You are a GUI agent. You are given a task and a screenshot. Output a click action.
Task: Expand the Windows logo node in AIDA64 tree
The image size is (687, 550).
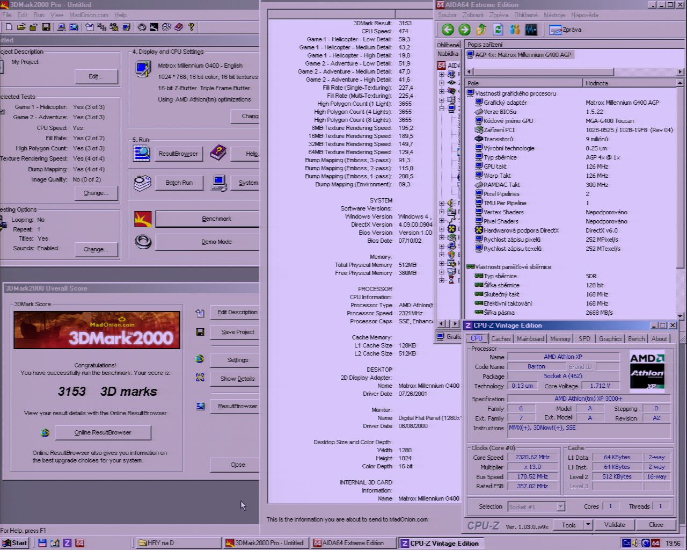click(x=442, y=91)
